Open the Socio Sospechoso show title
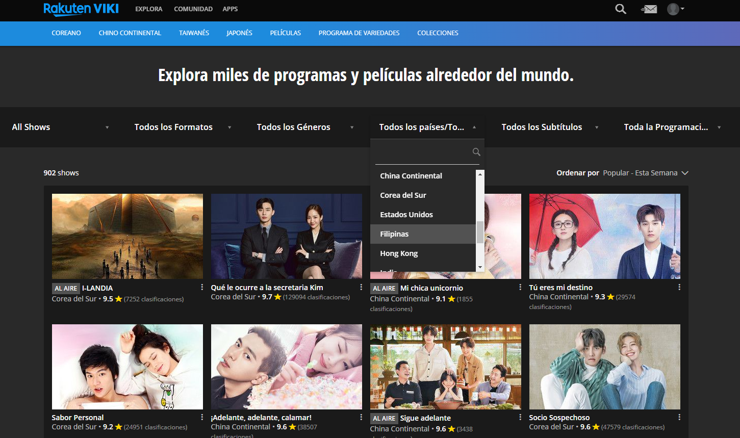Viewport: 740px width, 438px height. (559, 418)
